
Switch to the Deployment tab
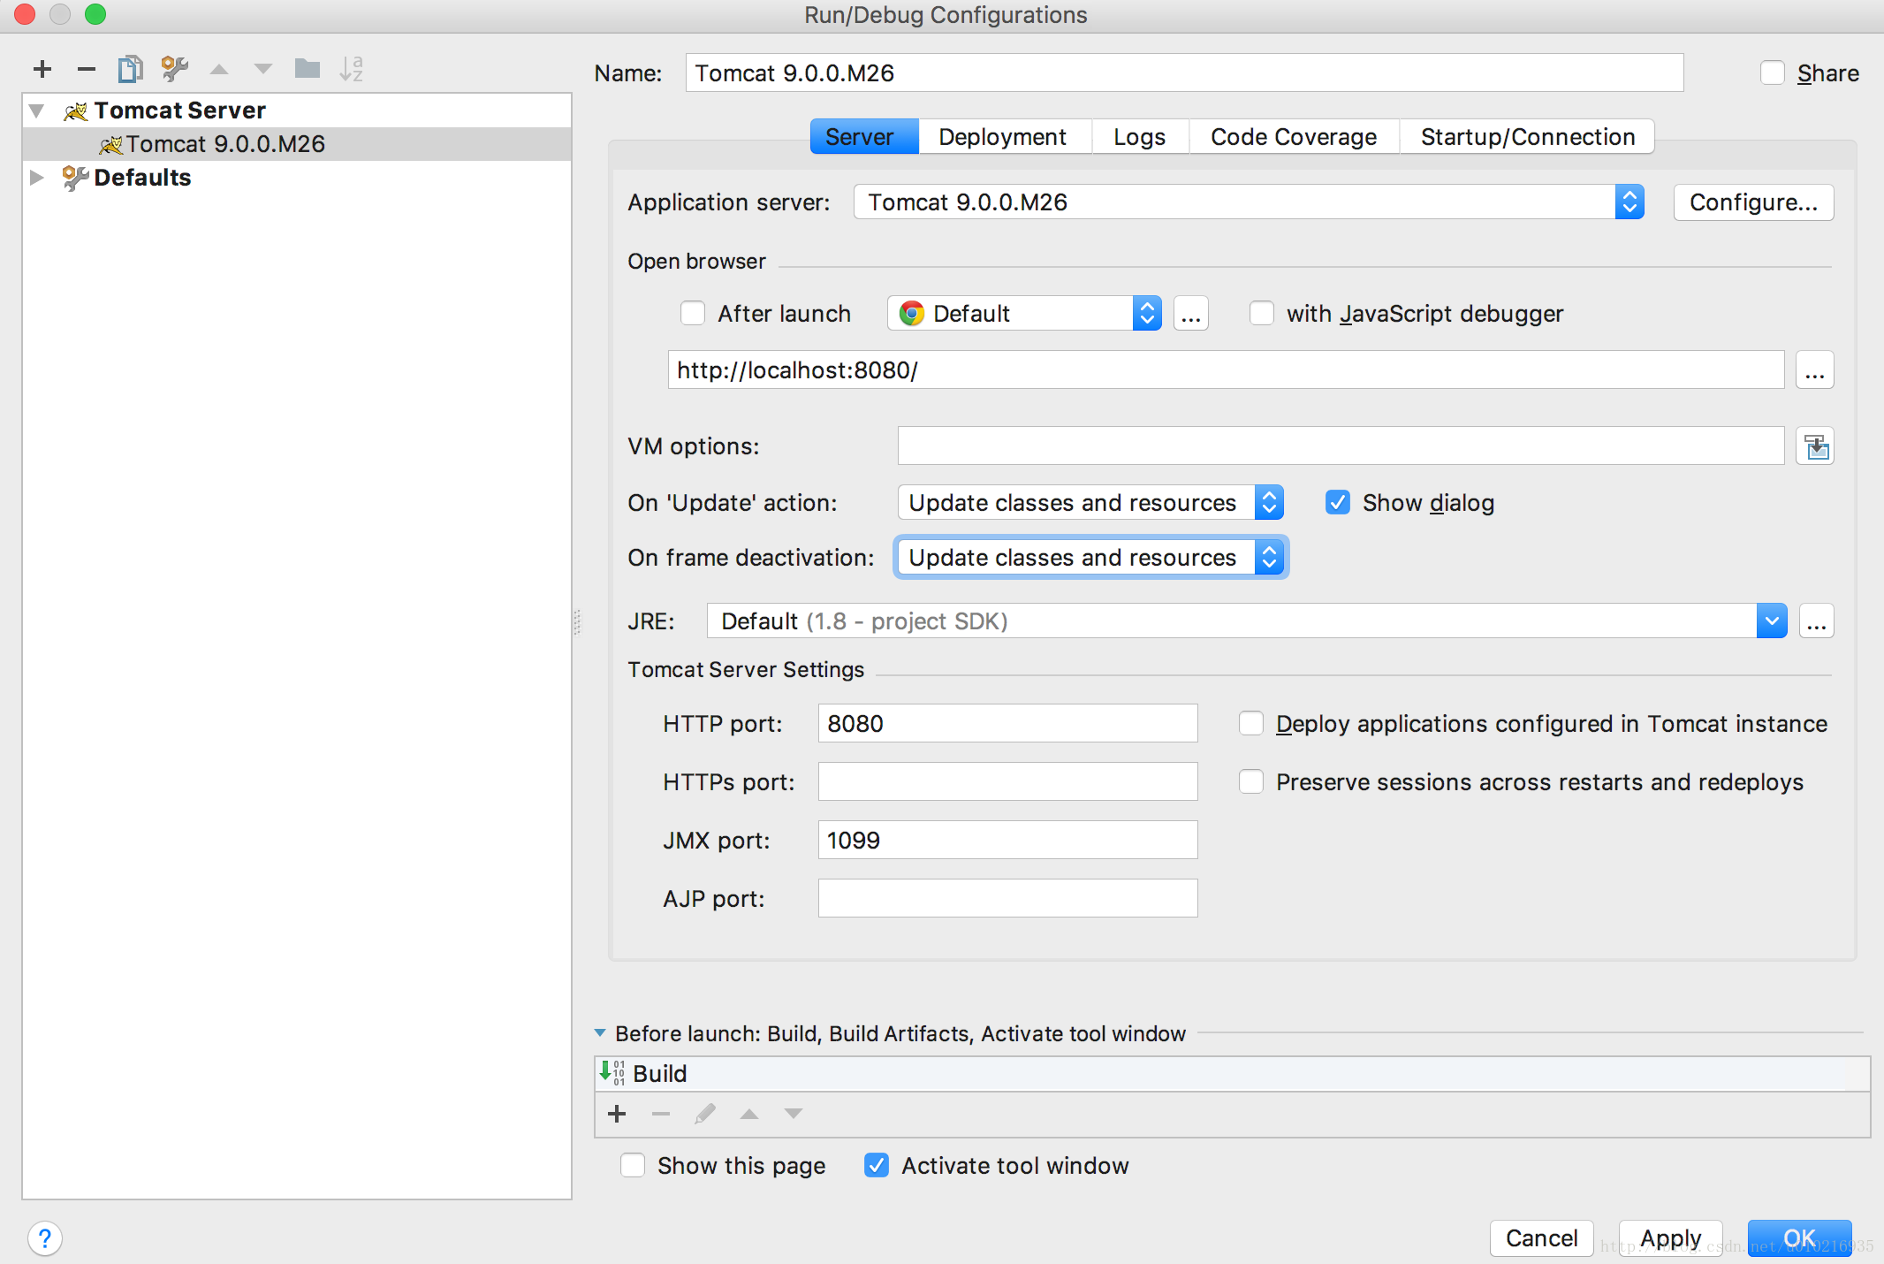[1003, 137]
